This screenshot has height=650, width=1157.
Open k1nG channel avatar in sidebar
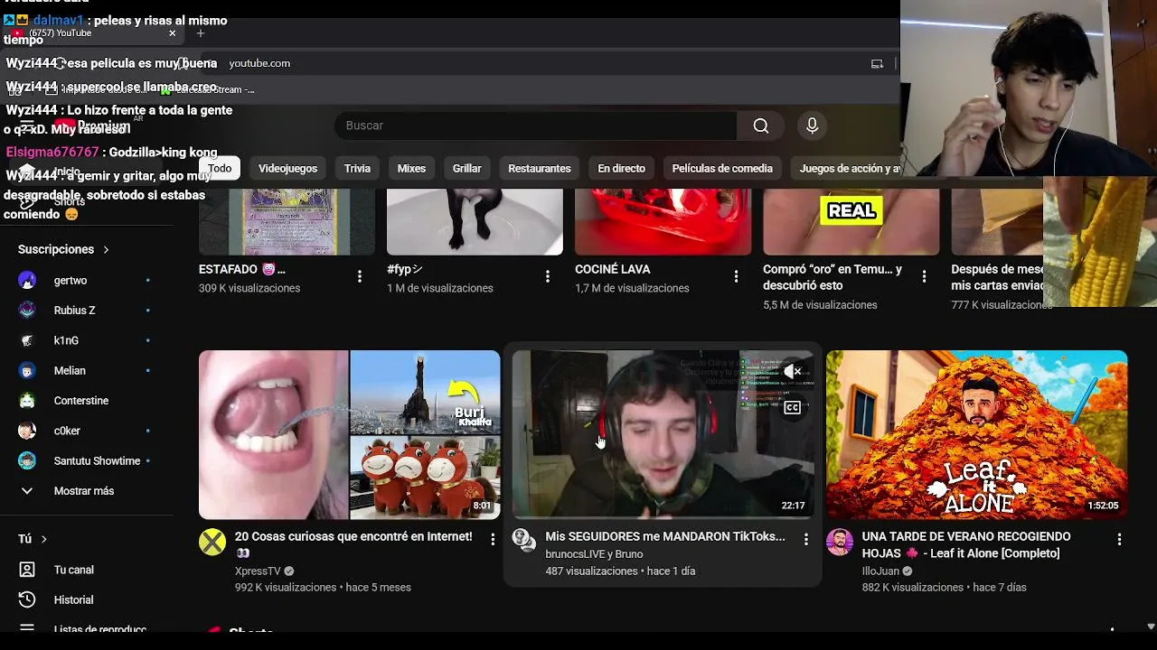click(x=27, y=340)
